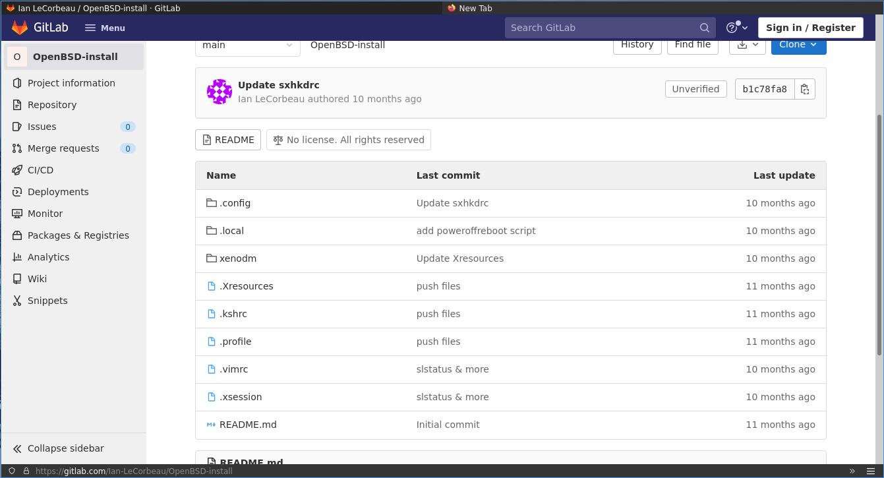Click the README button
The image size is (884, 478).
tap(228, 140)
